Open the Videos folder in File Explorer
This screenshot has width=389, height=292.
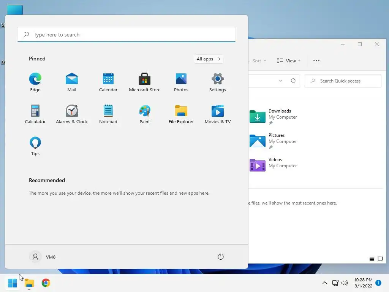[273, 165]
